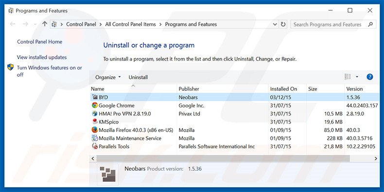Image resolution: width=384 pixels, height=192 pixels.
Task: Click the address bar Control Panel icon
Action: click(54, 24)
